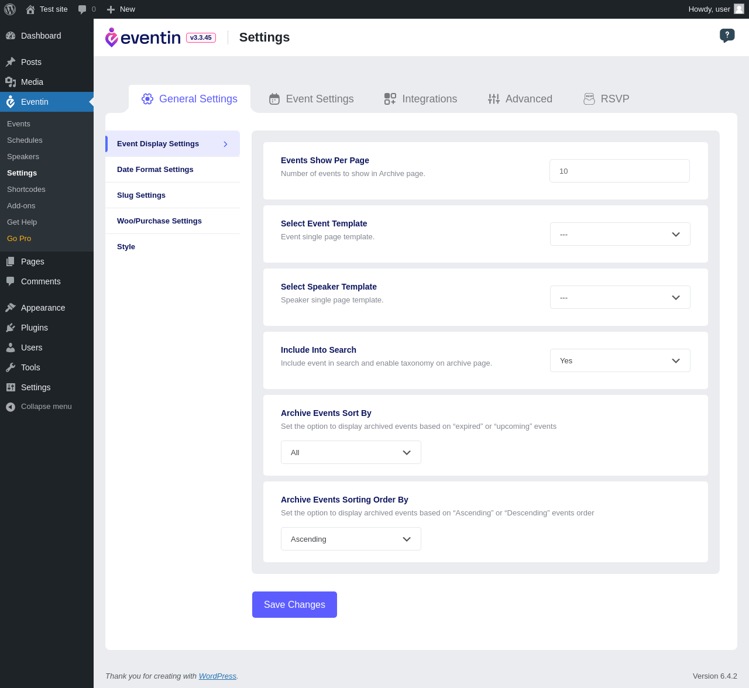Click the Comments icon in sidebar
Viewport: 749px width, 688px height.
(x=11, y=281)
